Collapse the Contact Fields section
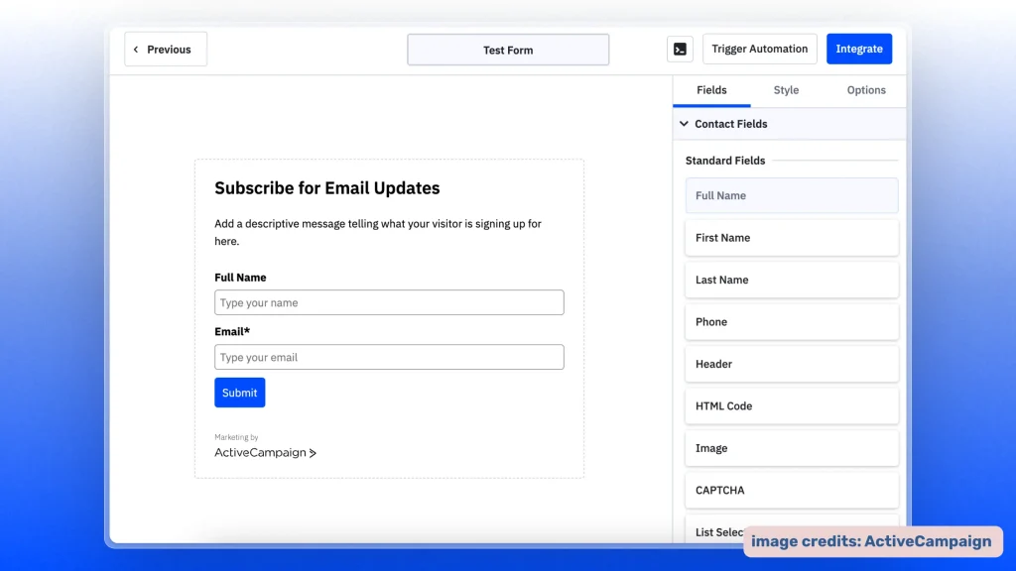Image resolution: width=1016 pixels, height=571 pixels. (x=684, y=124)
